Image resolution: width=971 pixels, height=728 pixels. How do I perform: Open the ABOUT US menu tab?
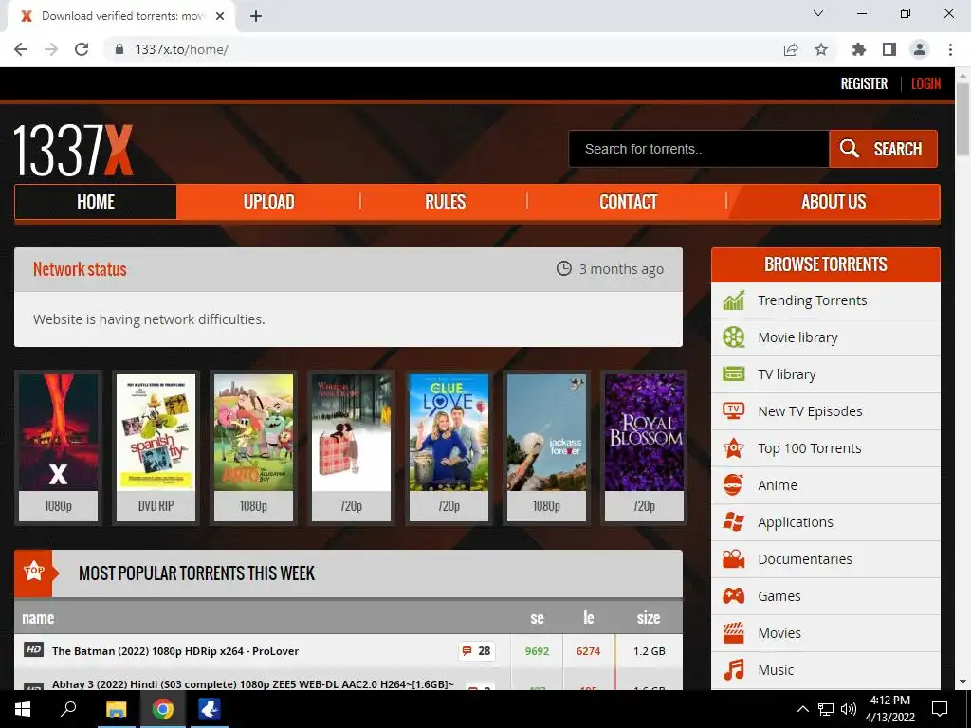click(834, 202)
